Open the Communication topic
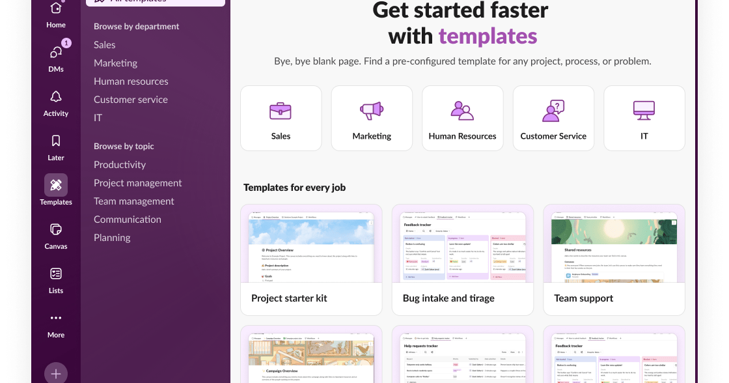The width and height of the screenshot is (729, 383). click(128, 220)
